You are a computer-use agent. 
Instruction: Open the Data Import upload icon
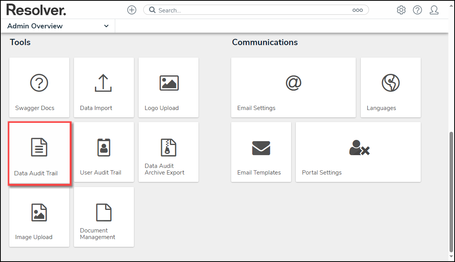coord(103,83)
